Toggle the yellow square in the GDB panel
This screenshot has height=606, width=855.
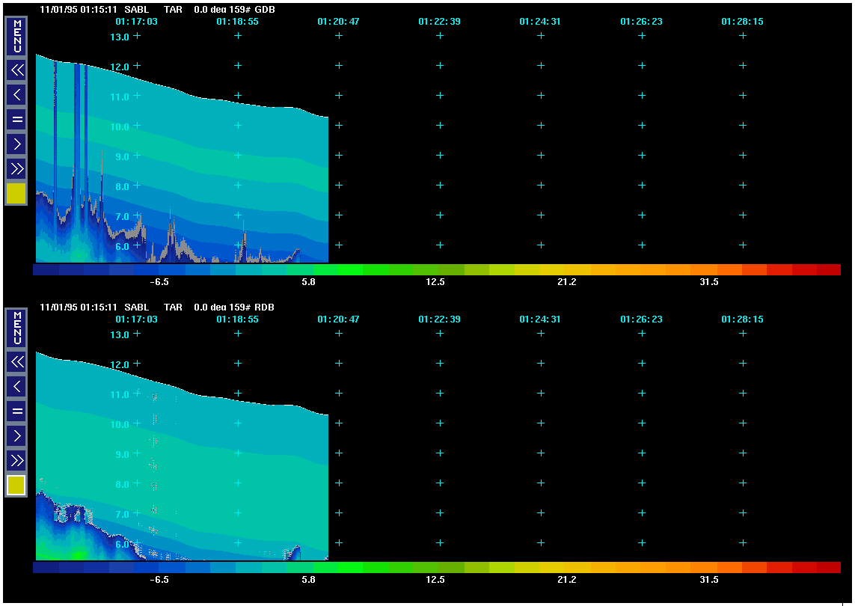tap(16, 194)
